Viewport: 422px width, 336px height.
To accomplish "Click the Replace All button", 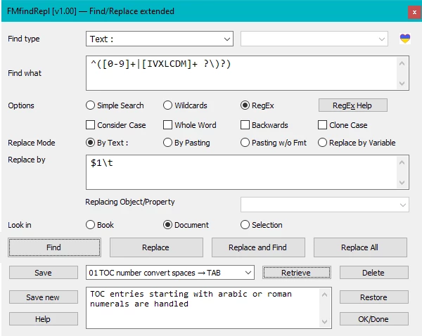I will (360, 247).
